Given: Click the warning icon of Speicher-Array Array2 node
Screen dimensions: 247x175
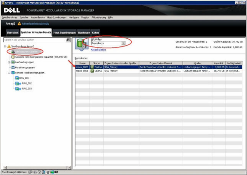Looking at the screenshot, I should coord(9,46).
